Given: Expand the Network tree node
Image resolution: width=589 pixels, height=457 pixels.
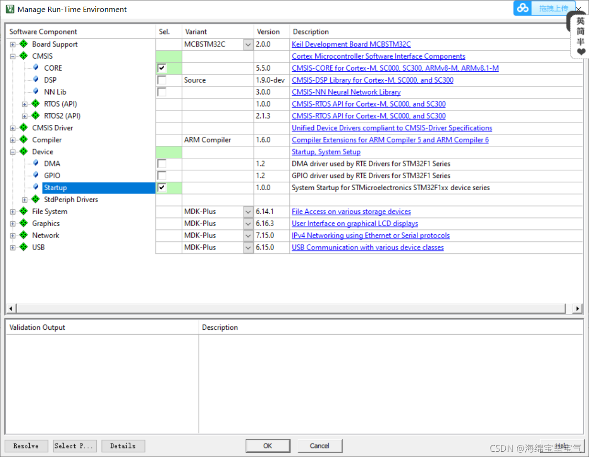Looking at the screenshot, I should (x=13, y=236).
